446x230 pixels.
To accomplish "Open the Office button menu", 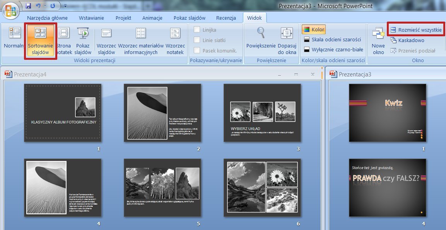I will [10, 11].
